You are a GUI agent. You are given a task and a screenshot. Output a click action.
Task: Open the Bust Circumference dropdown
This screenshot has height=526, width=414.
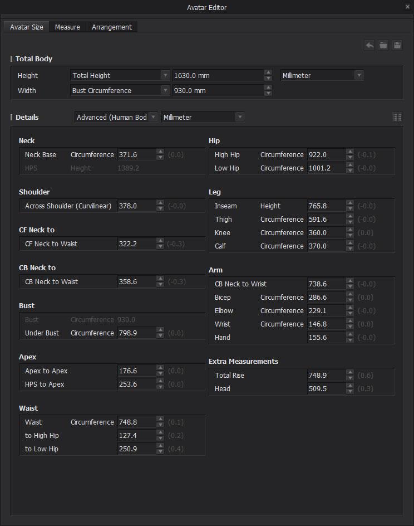[165, 90]
